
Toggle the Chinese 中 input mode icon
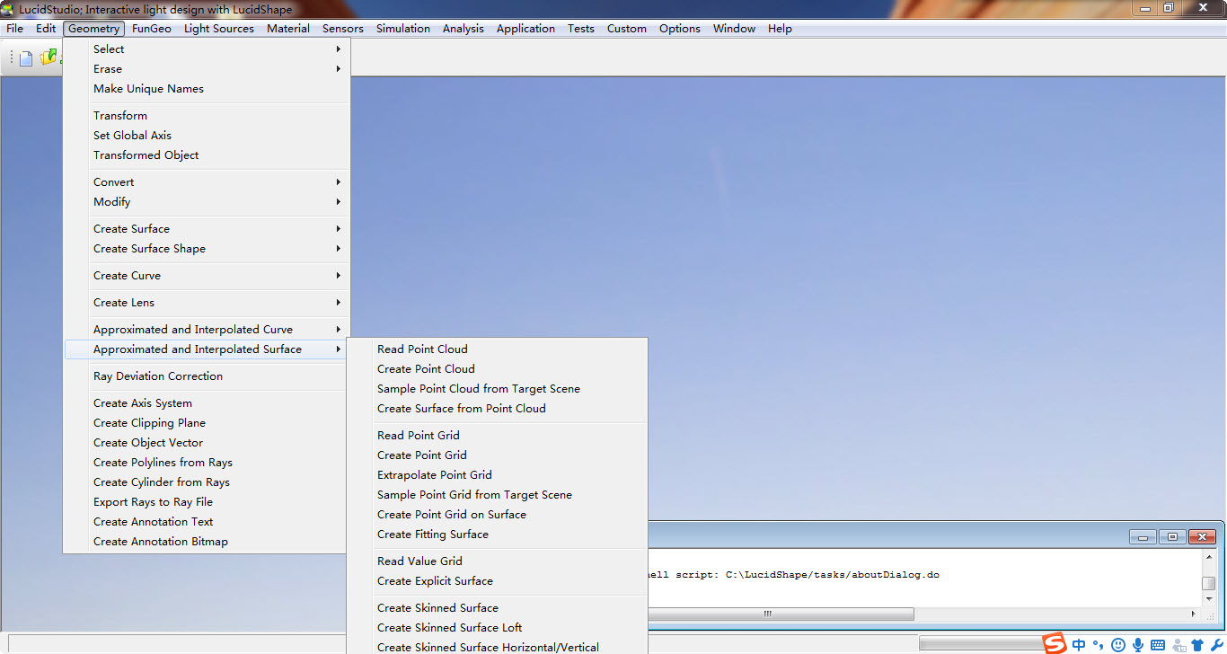1079,645
